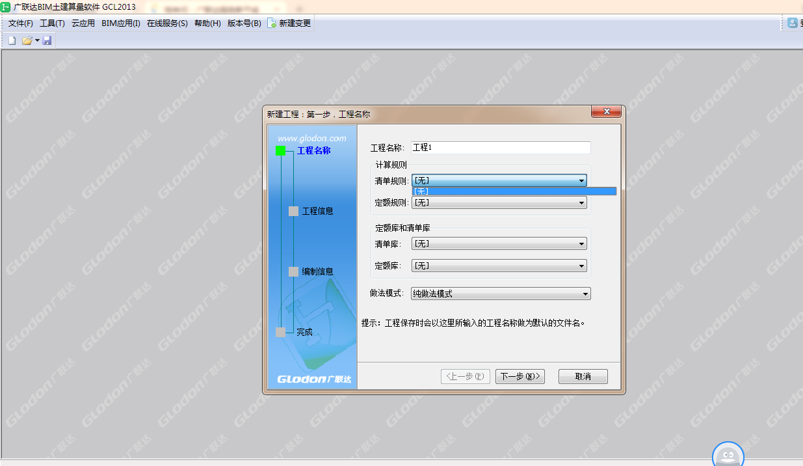Image resolution: width=803 pixels, height=466 pixels.
Task: Click the 下一步(N)> button
Action: coord(520,376)
